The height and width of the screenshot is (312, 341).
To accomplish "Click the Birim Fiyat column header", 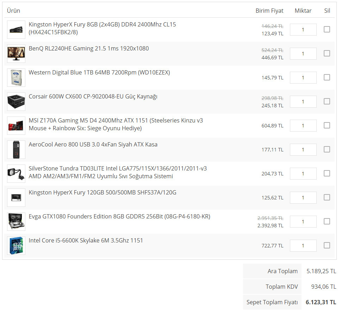I will click(269, 11).
